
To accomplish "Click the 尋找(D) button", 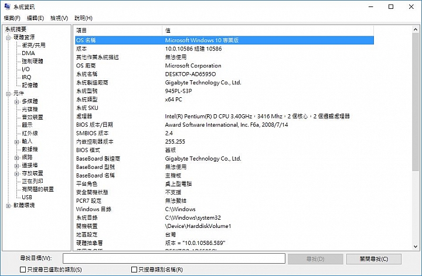I will pos(315,259).
